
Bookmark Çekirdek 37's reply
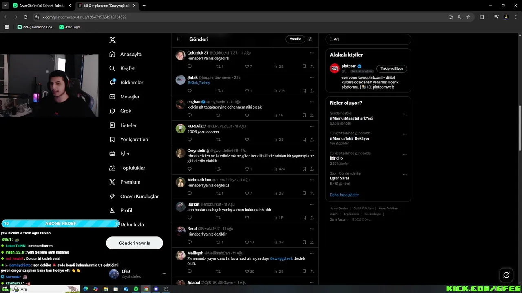click(304, 66)
